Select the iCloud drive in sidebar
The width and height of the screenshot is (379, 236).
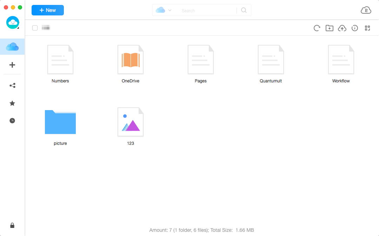(x=12, y=47)
